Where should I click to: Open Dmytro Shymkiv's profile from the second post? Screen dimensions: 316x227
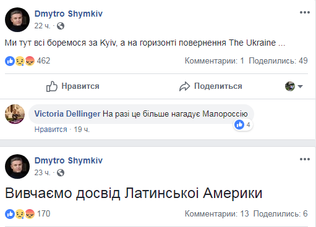[x=69, y=160]
